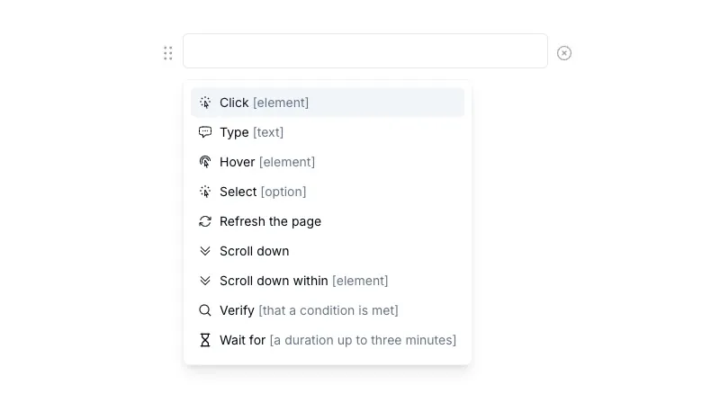This screenshot has height=394, width=720.
Task: Click the circled X remove icon
Action: click(x=564, y=53)
